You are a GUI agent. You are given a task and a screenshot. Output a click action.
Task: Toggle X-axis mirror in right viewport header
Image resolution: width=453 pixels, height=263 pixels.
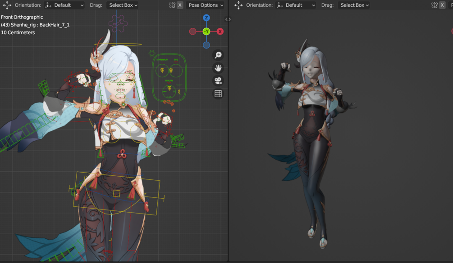click(442, 5)
